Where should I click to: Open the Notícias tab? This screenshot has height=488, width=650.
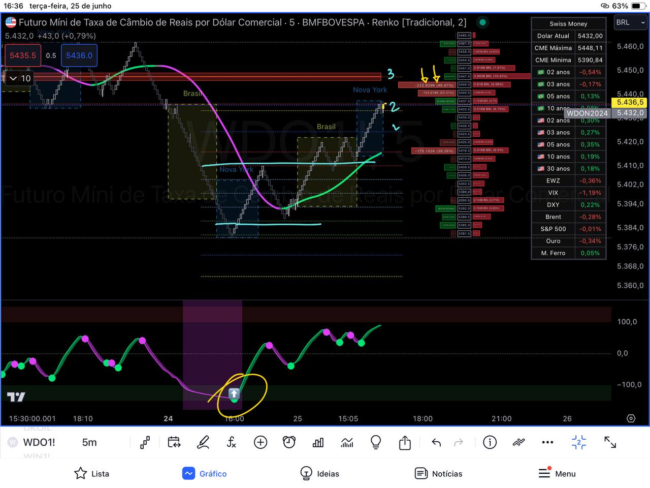[439, 473]
